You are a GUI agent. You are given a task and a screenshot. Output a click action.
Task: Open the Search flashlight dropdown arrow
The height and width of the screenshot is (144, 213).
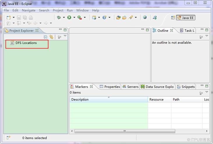pos(136,17)
